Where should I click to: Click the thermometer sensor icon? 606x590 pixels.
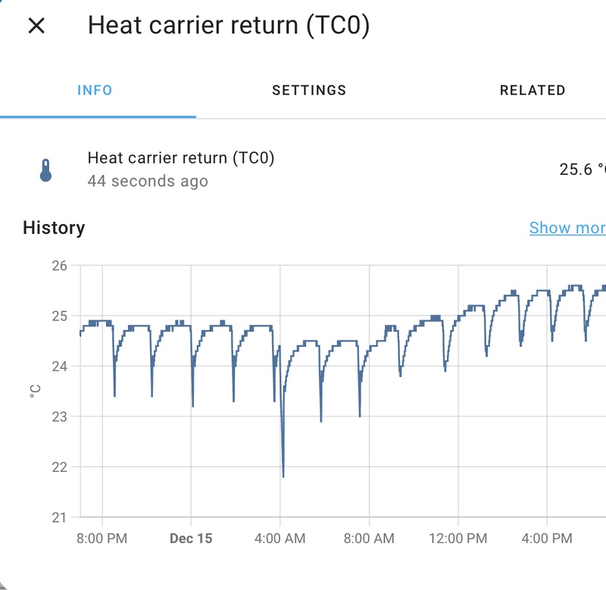click(45, 170)
